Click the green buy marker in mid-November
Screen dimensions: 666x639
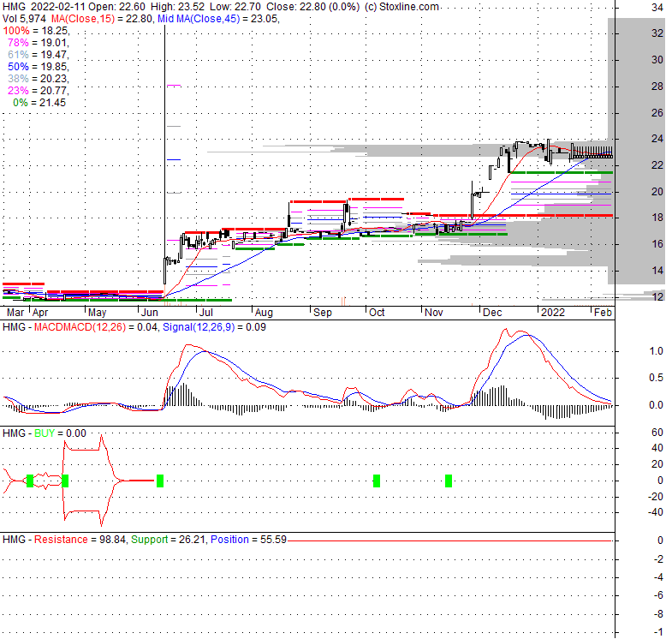[449, 481]
